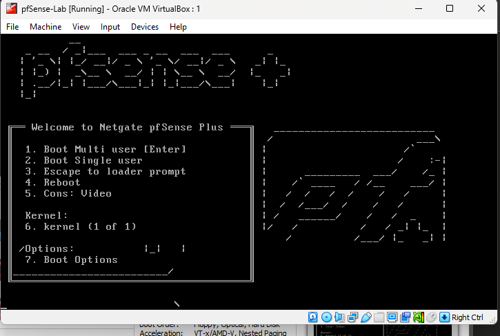Viewport: 500px width, 336px height.
Task: Click the 'Kernel:' label in boot menu
Action: [x=47, y=215]
